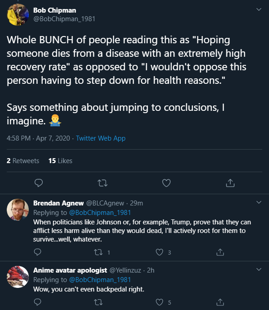Retweet Brendan Agnew's reply
The height and width of the screenshot is (310, 269).
[98, 252]
